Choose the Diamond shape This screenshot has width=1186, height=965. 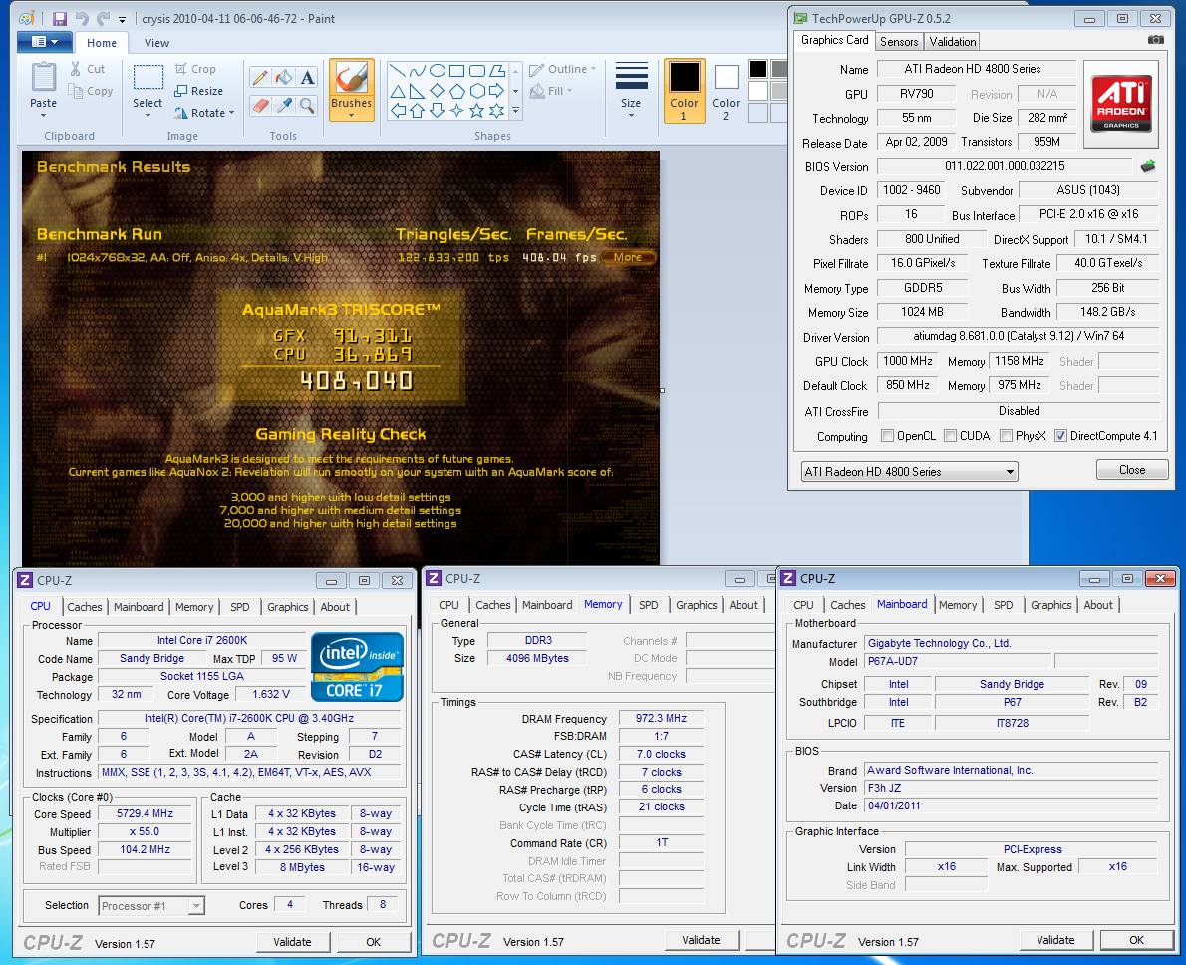(438, 91)
